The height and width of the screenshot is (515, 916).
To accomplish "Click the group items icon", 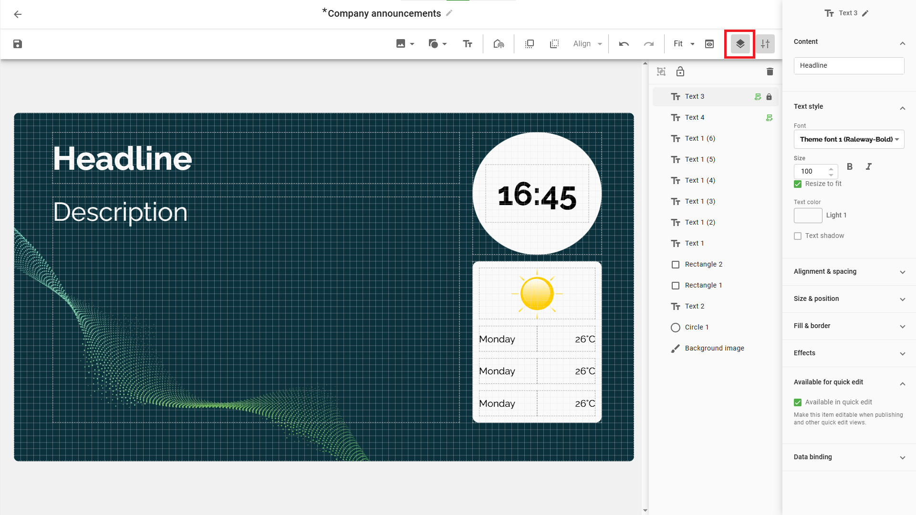I will click(661, 72).
